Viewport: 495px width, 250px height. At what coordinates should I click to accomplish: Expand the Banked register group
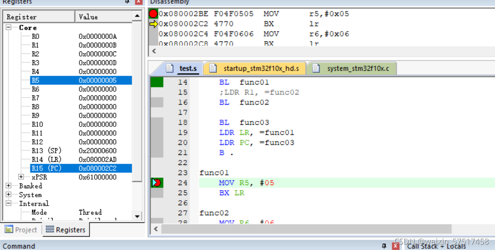[8, 186]
